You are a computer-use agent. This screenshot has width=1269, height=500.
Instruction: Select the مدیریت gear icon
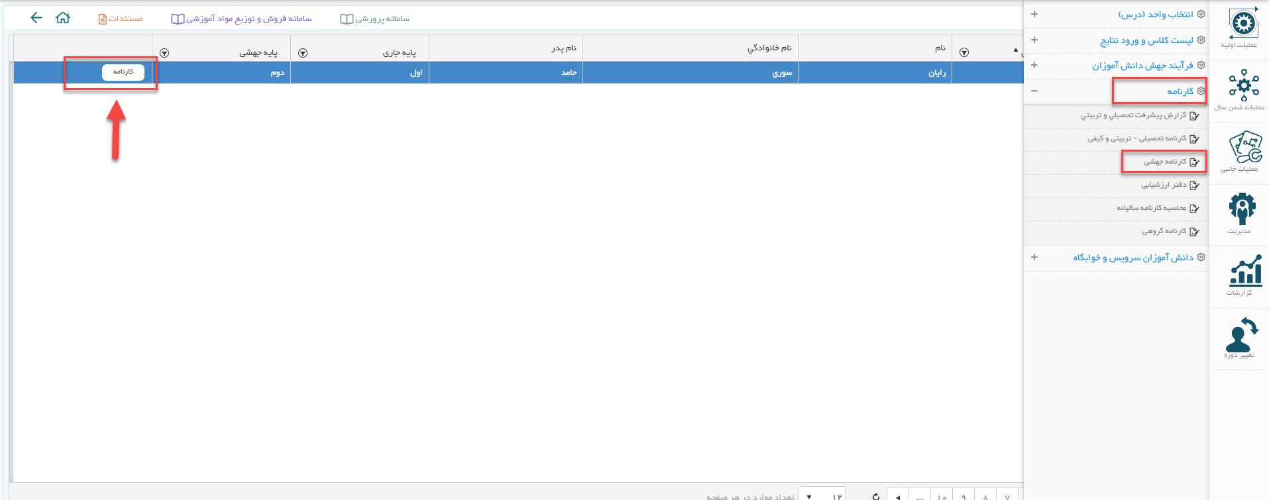1242,211
